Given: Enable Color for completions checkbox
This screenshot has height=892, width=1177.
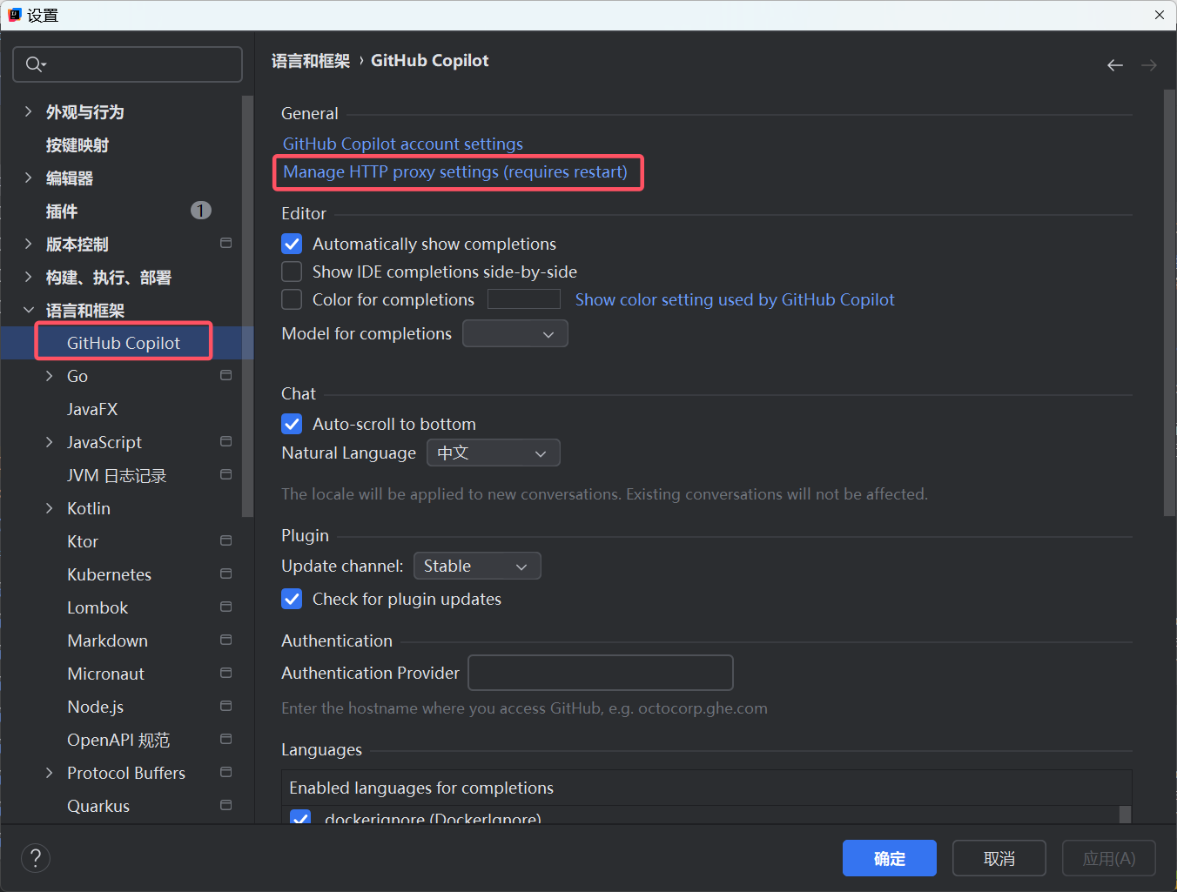Looking at the screenshot, I should (293, 299).
